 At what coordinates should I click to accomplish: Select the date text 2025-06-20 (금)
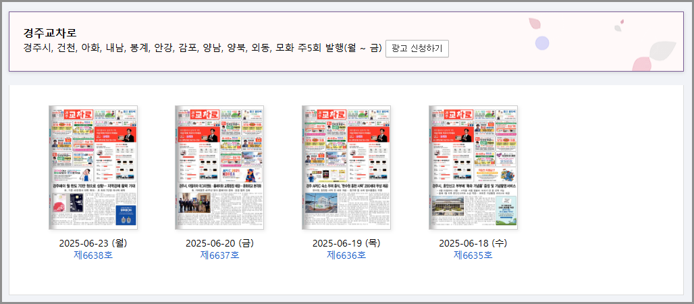point(219,244)
